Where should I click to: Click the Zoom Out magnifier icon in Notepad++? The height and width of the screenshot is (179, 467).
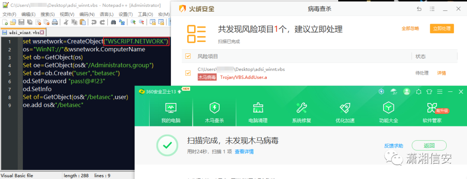click(x=141, y=22)
